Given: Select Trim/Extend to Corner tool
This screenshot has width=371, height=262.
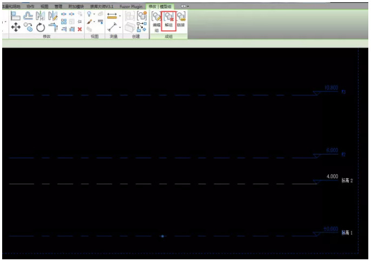Looking at the screenshot, I should 53,27.
